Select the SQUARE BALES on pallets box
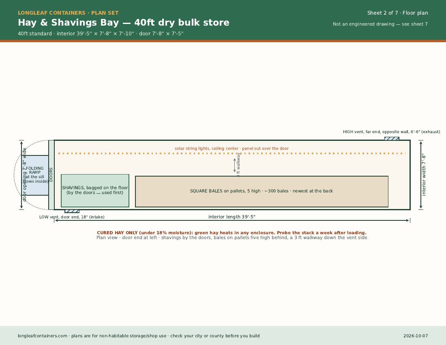This screenshot has width=446, height=345. click(x=262, y=192)
